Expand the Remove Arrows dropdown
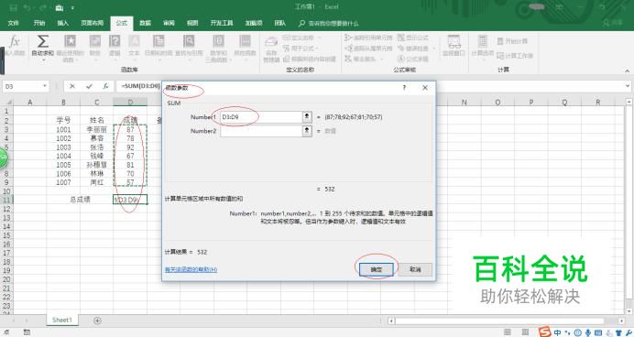This screenshot has height=337, width=634. [x=382, y=59]
